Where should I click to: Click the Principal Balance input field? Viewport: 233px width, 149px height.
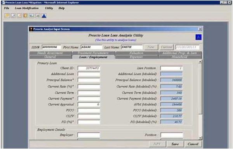coord(89,80)
